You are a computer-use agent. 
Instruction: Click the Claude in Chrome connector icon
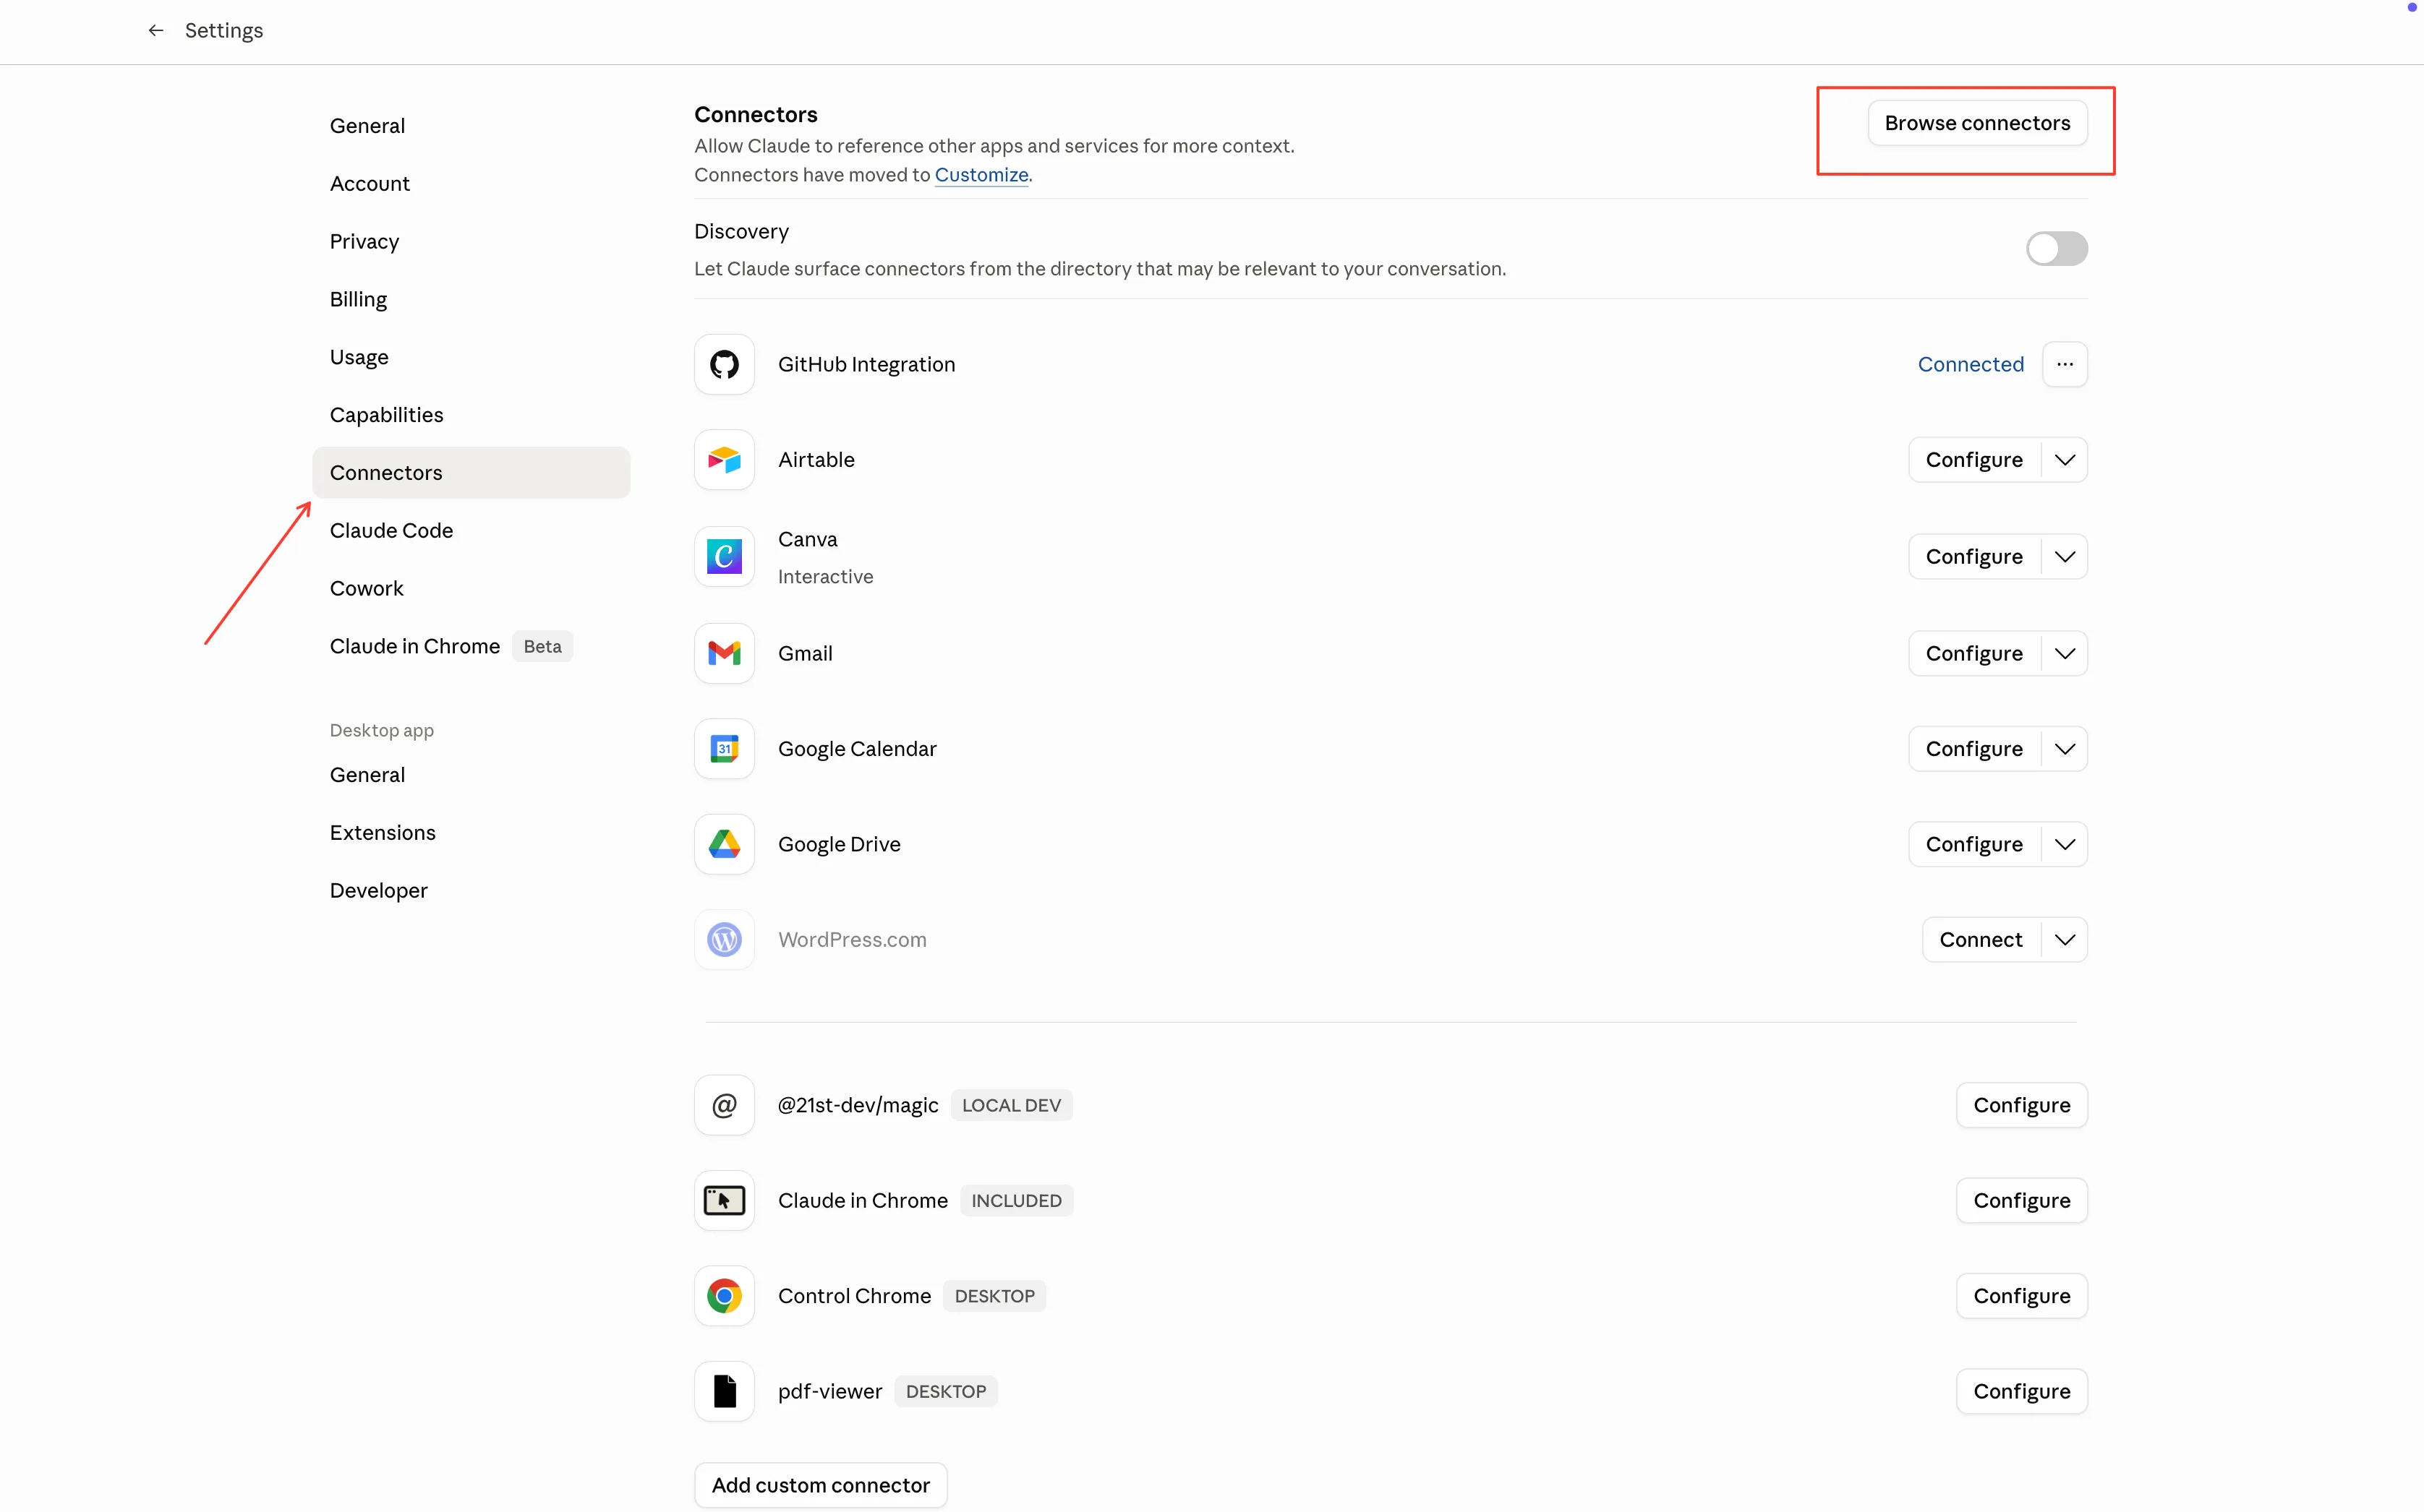[725, 1200]
